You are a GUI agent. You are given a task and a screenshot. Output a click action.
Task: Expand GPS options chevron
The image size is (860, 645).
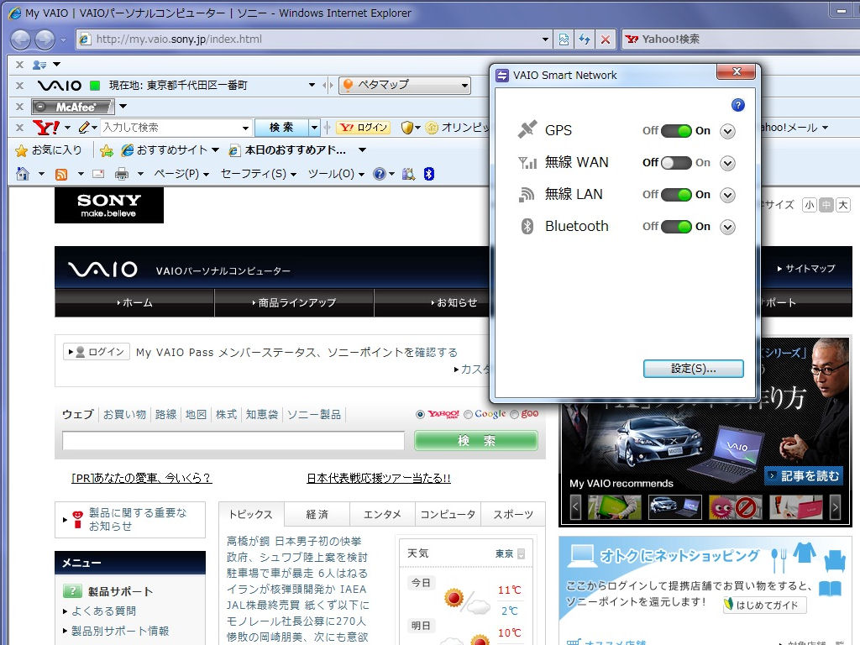click(x=727, y=131)
